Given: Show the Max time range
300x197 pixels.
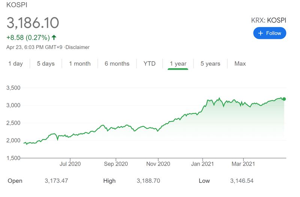Looking at the screenshot, I should (240, 64).
